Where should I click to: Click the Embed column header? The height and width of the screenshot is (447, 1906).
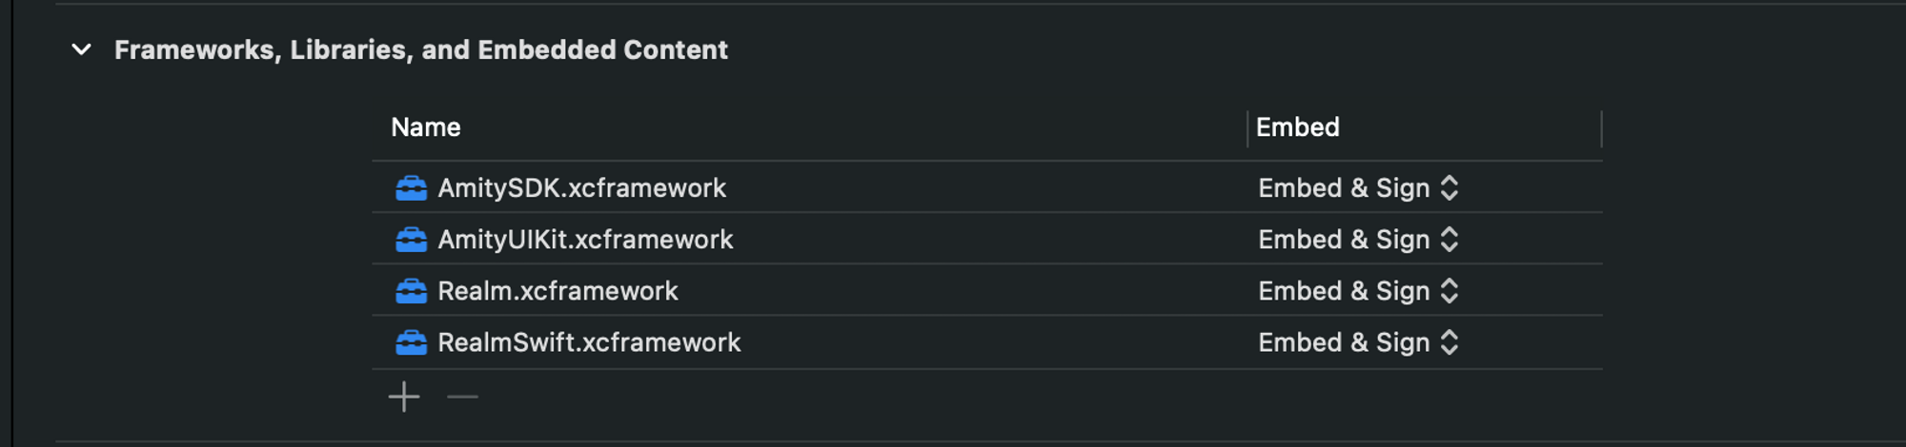[1297, 127]
